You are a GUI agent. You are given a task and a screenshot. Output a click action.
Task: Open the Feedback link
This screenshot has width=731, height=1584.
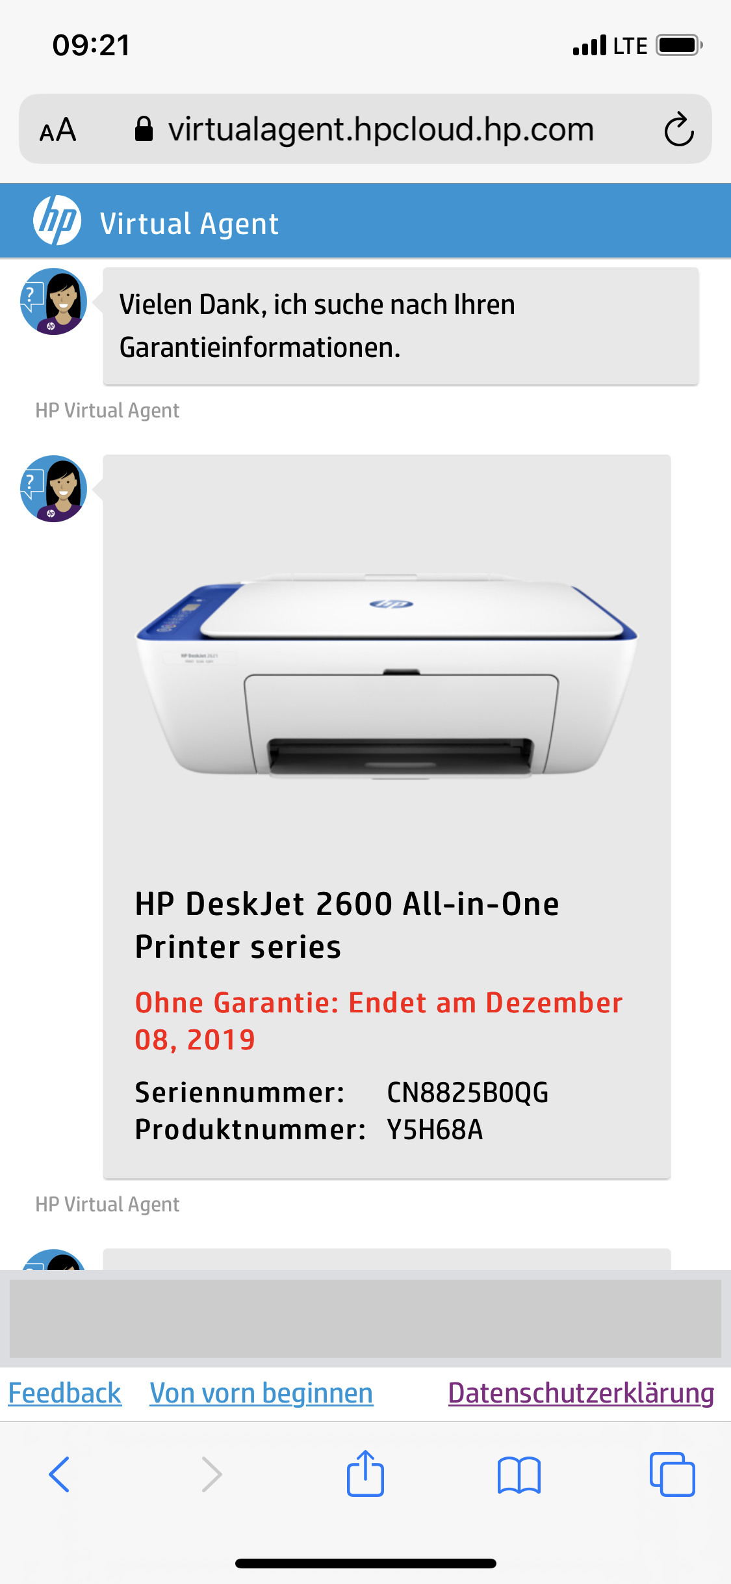[64, 1393]
